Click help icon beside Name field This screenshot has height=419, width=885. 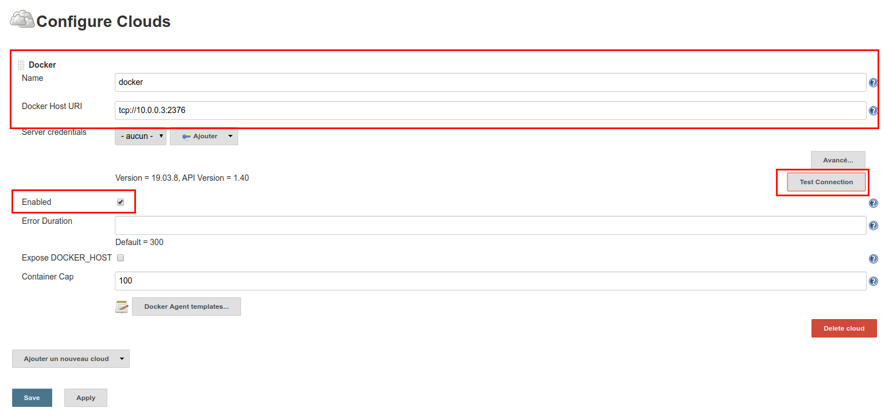tap(873, 83)
